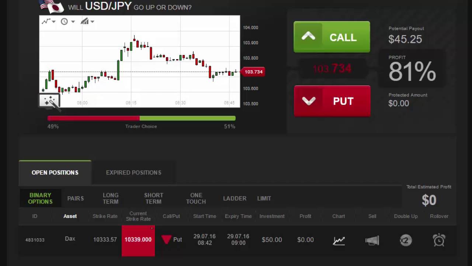472x266 pixels.
Task: Click the 103.734 current price marker on chart
Action: pyautogui.click(x=253, y=72)
